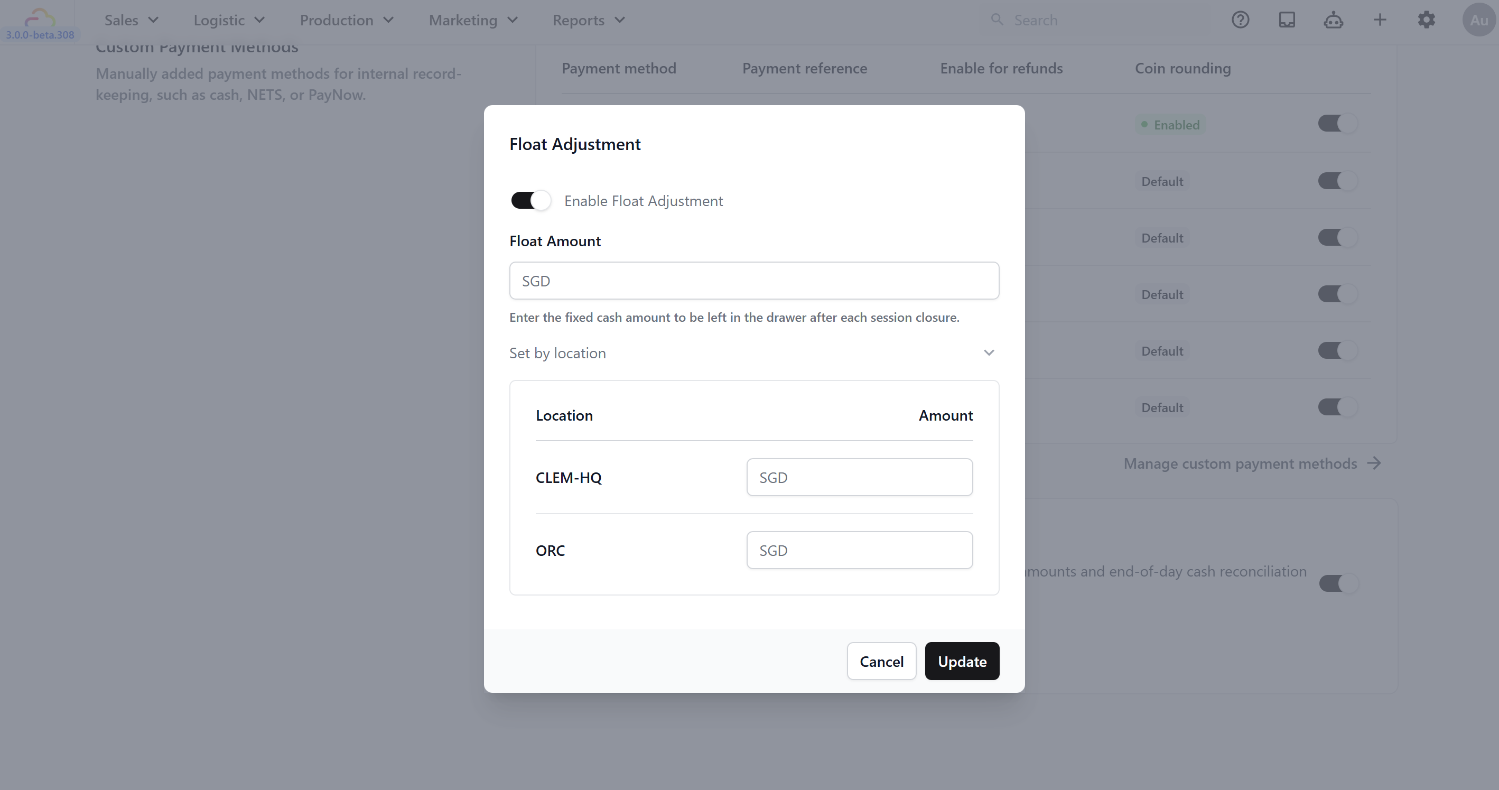Click the CLEM-HQ amount field
1499x790 pixels.
pos(859,477)
